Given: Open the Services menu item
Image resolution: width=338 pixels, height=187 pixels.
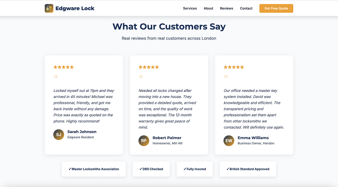Looking at the screenshot, I should [190, 8].
